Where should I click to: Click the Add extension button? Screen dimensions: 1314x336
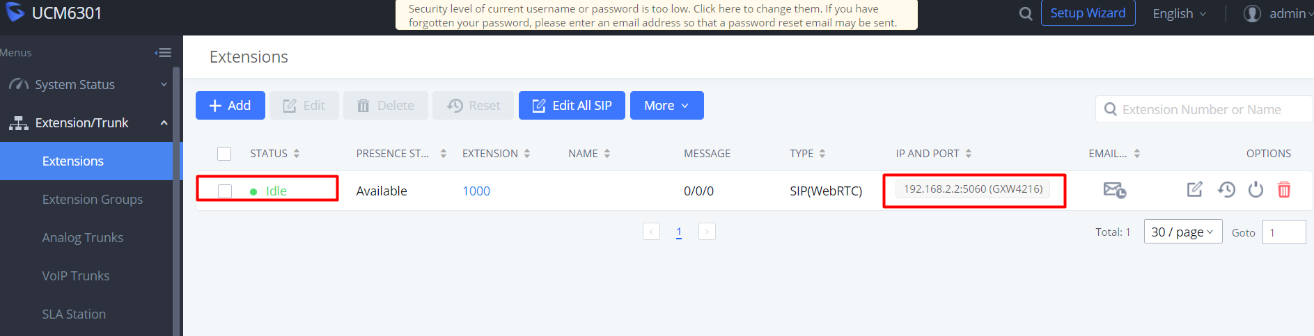pos(230,105)
